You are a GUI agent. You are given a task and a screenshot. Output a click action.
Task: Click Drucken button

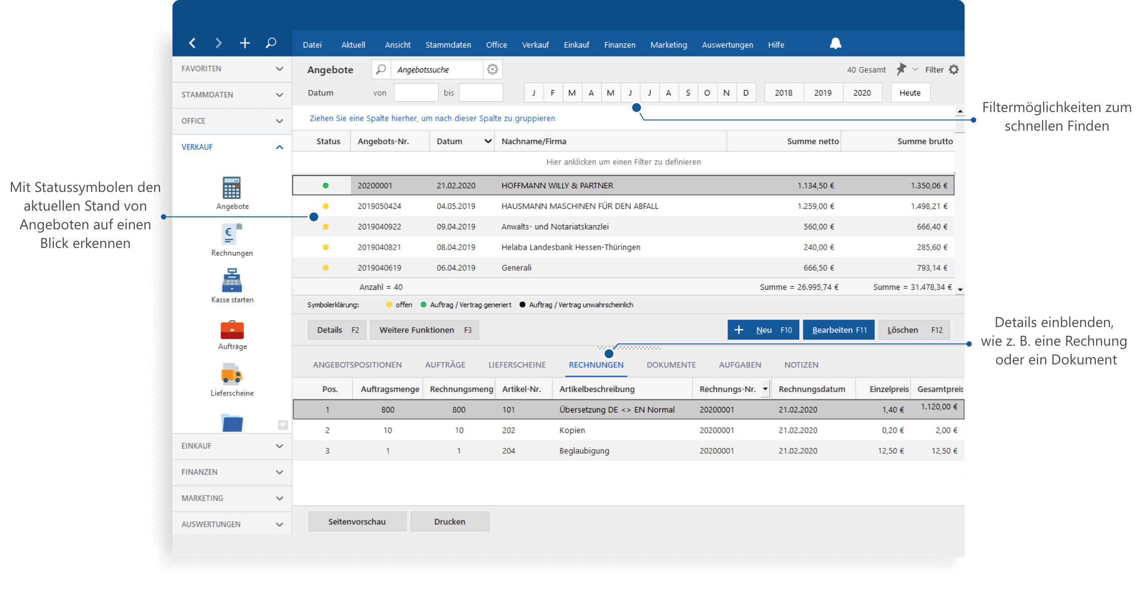click(x=450, y=521)
